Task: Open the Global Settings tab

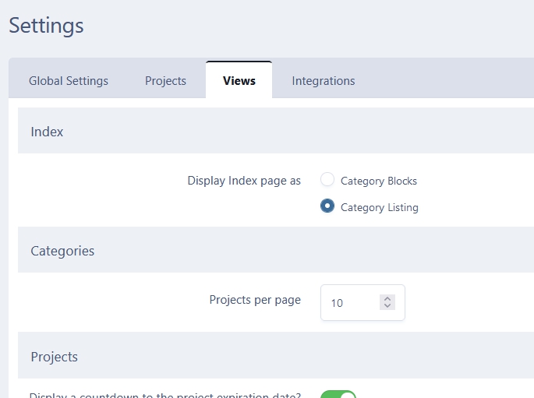Action: pyautogui.click(x=69, y=81)
